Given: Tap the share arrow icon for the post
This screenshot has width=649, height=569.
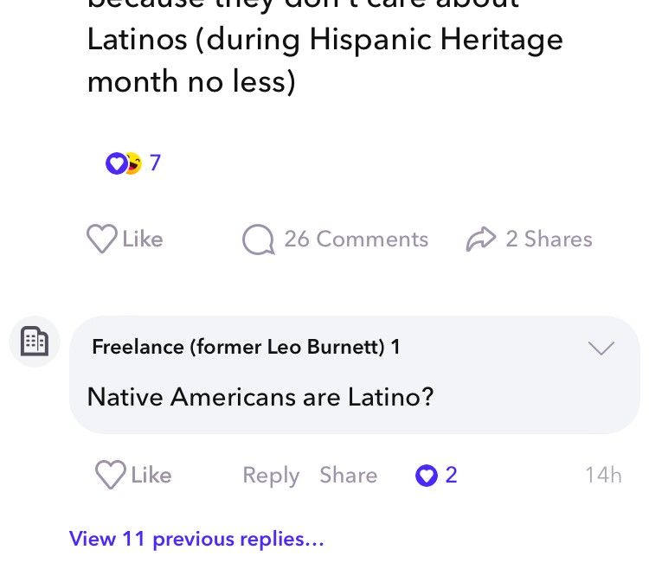Looking at the screenshot, I should (x=480, y=239).
